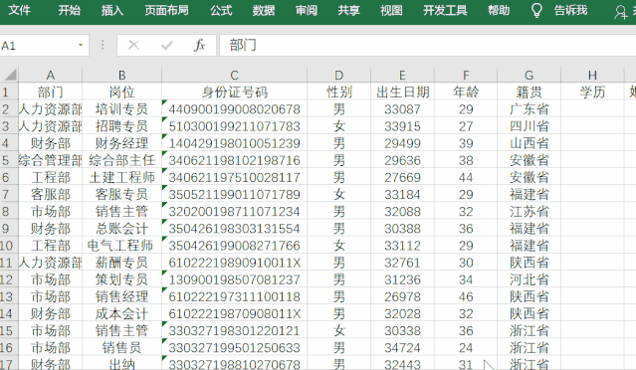636x370 pixels.
Task: Select row 5 header
Action: tap(9, 160)
